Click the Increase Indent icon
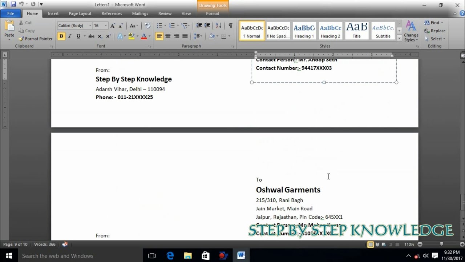465x262 pixels. (x=207, y=25)
